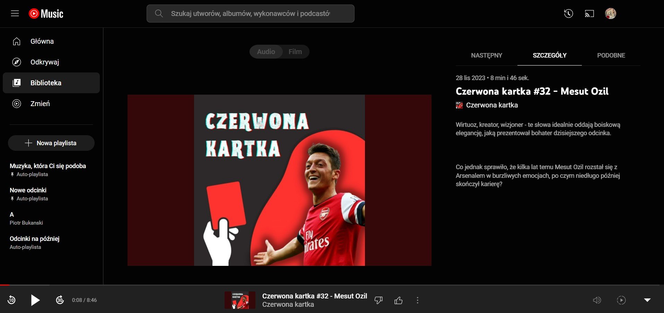Image resolution: width=664 pixels, height=313 pixels.
Task: Skip forward 30 seconds
Action: pos(60,300)
